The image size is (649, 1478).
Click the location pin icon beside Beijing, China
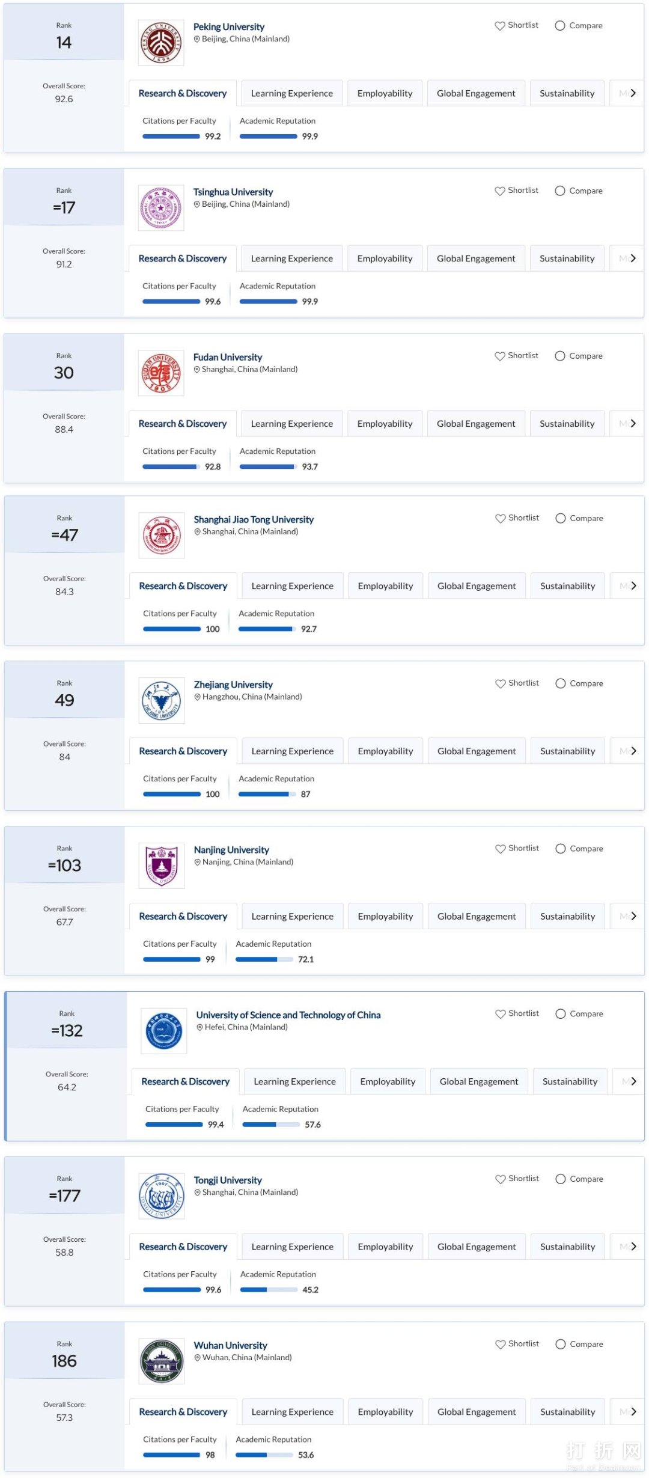(x=197, y=38)
